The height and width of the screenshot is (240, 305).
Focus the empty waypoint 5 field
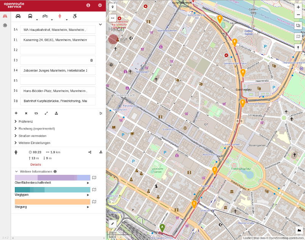58,80
